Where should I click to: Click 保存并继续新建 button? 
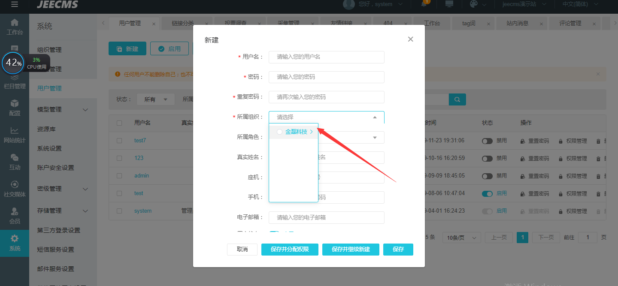click(351, 250)
